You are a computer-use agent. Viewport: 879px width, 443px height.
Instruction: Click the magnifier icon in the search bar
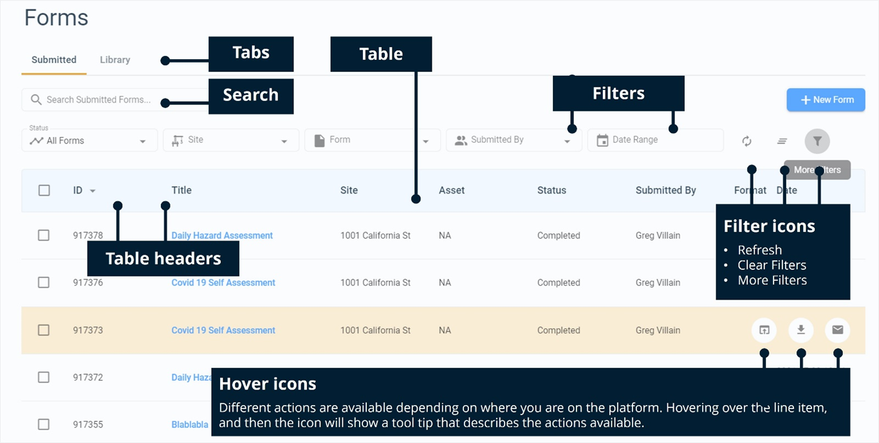click(x=35, y=100)
